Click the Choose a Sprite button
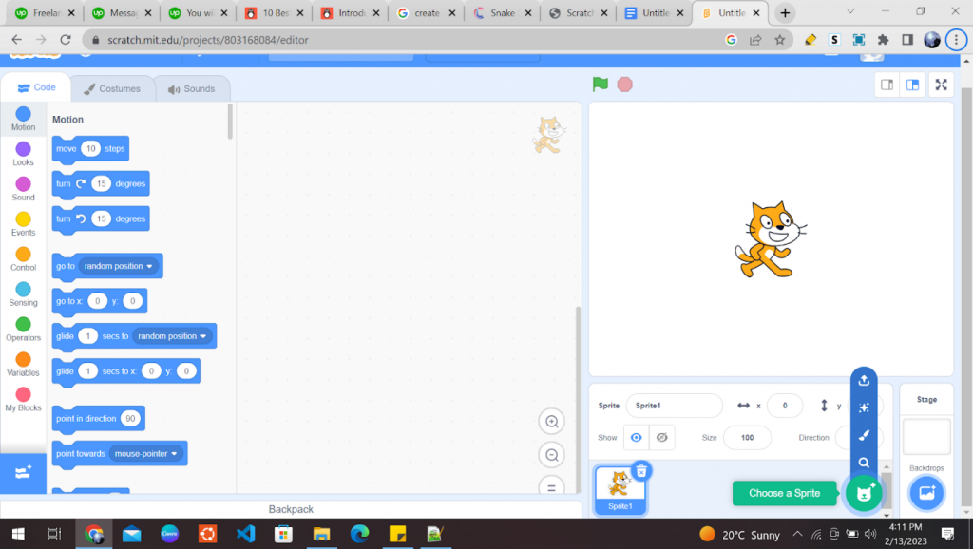This screenshot has width=973, height=549. click(x=785, y=493)
